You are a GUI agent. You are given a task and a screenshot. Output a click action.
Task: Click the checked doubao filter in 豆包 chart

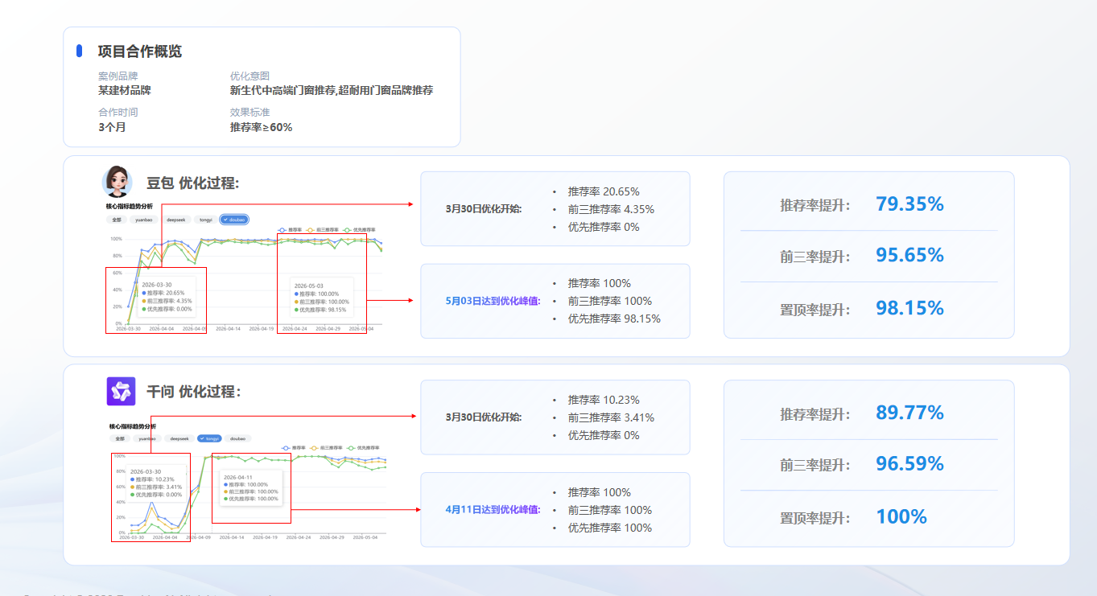[x=234, y=219]
